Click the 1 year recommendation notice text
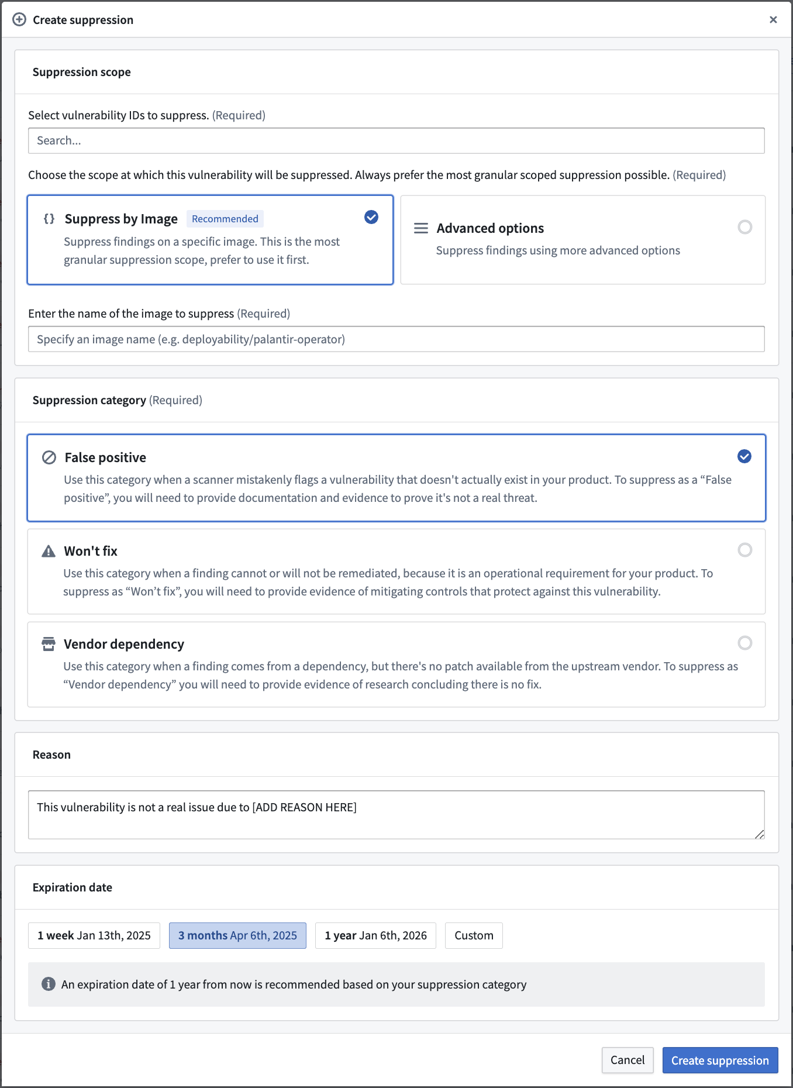The height and width of the screenshot is (1088, 793). pos(294,984)
